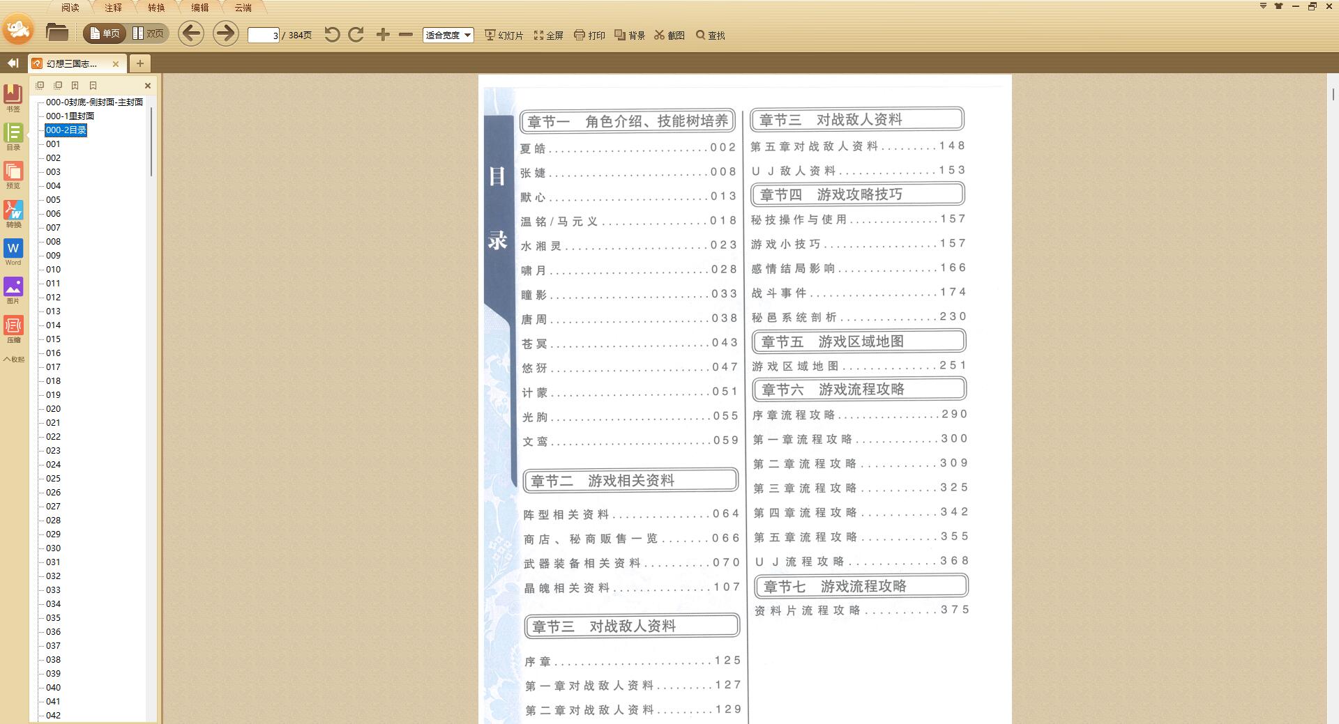Switch to the 编辑 edit tab
Viewport: 1339px width, 724px height.
tap(199, 7)
